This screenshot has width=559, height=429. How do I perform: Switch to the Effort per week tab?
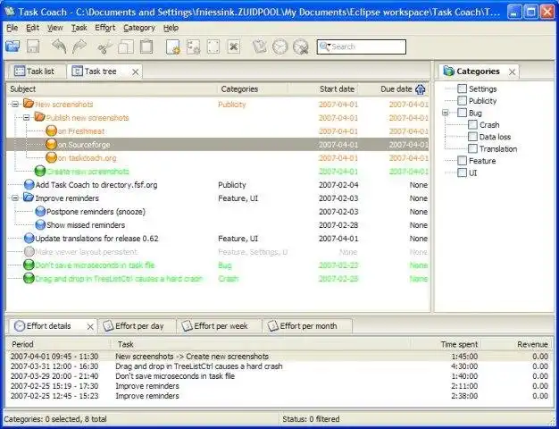click(220, 326)
